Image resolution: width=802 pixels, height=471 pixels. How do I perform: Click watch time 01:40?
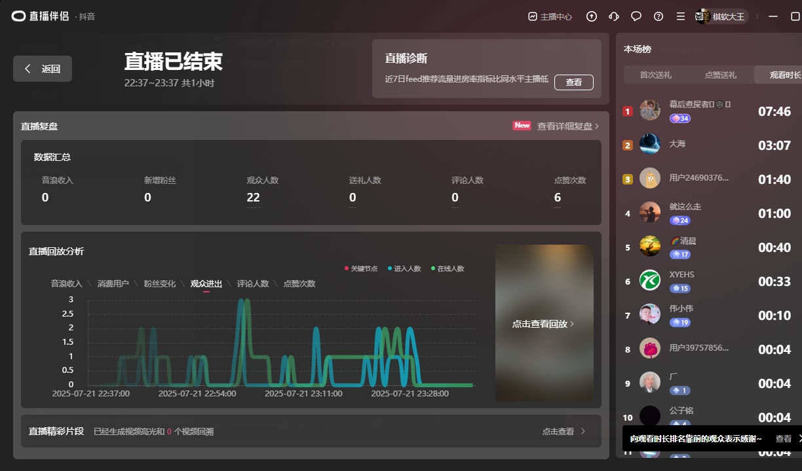[x=774, y=179]
